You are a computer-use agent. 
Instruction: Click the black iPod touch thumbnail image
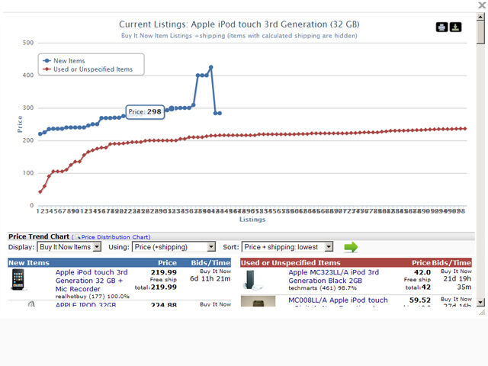pos(19,280)
